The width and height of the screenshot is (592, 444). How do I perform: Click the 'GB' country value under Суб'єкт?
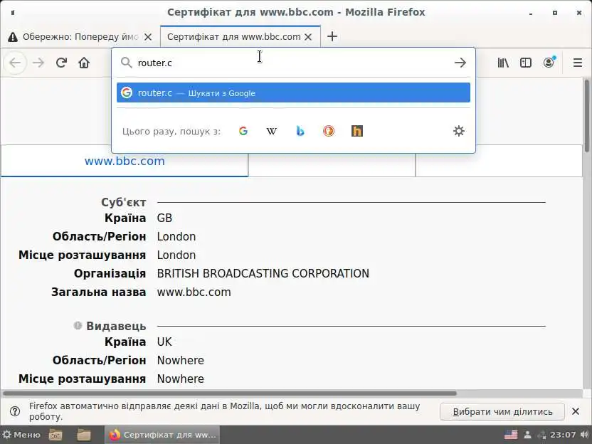point(164,218)
